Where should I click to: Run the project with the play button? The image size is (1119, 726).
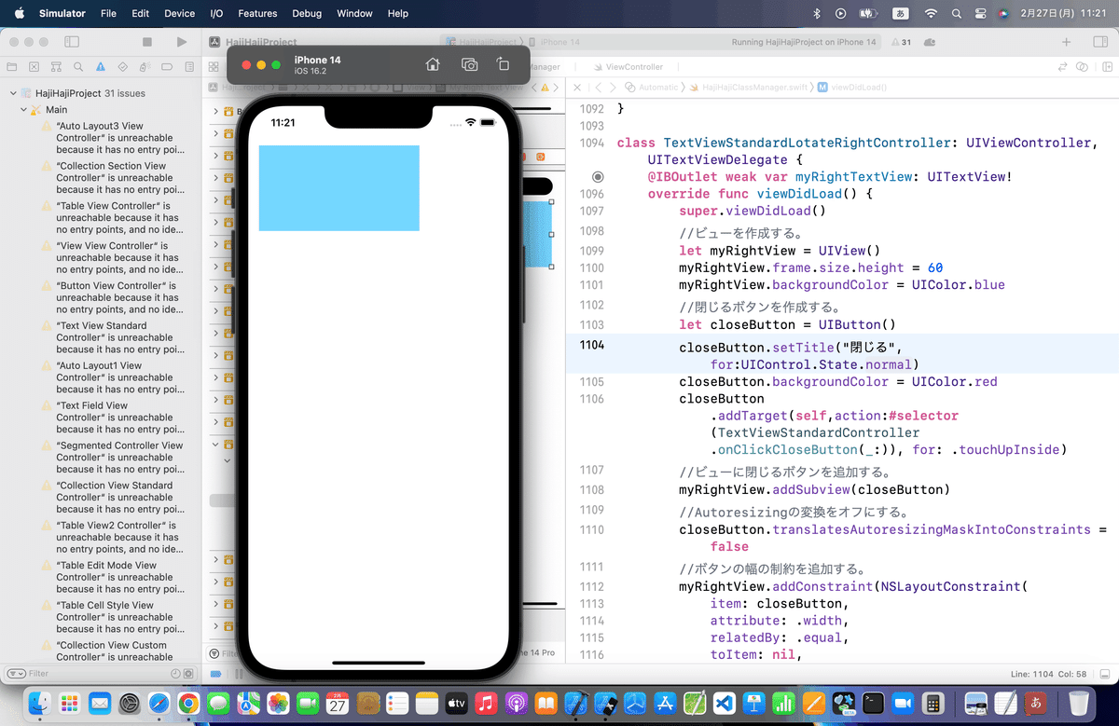[182, 42]
